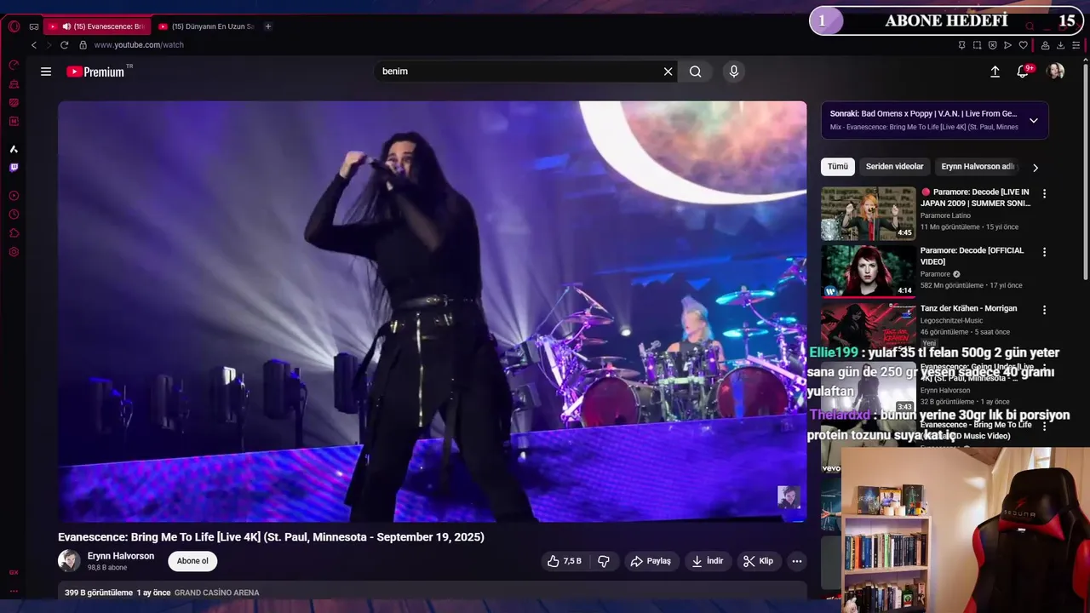Show more filter chips with right arrow
The height and width of the screenshot is (613, 1090).
point(1035,168)
